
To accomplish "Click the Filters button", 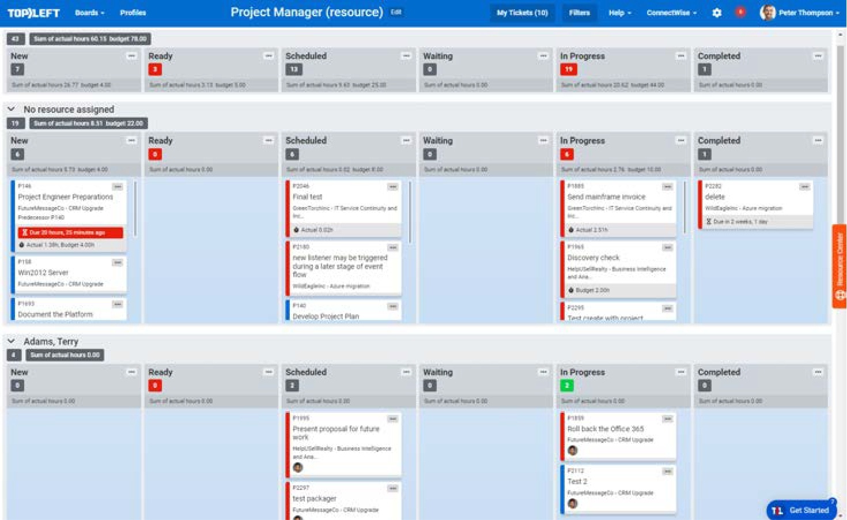I will (579, 13).
